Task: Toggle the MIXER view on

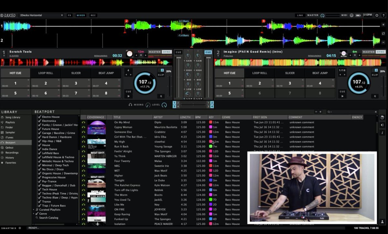Action: pos(81,15)
